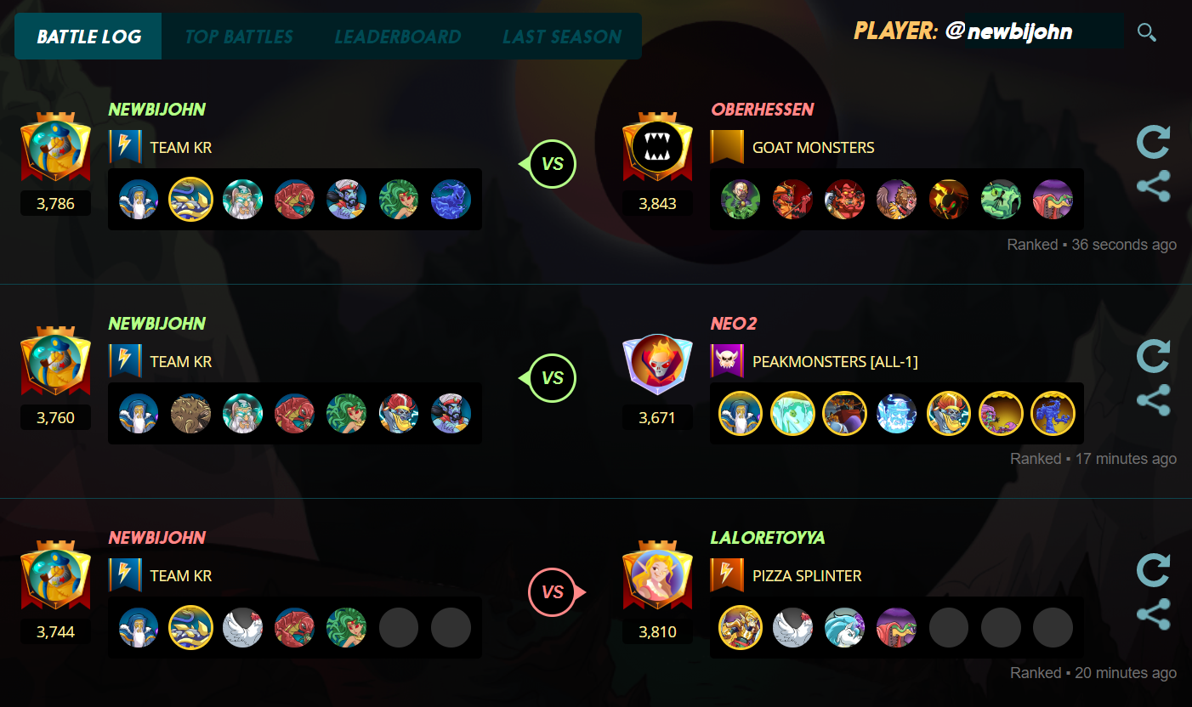Replay the battle against NEO2
This screenshot has height=707, width=1192.
tap(1154, 356)
